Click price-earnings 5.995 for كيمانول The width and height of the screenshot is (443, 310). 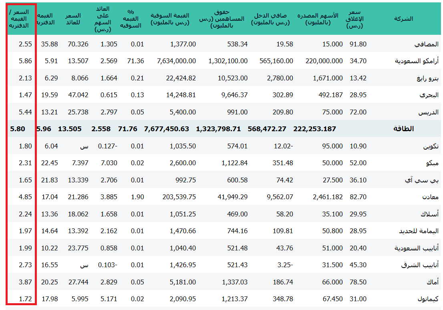pyautogui.click(x=80, y=299)
